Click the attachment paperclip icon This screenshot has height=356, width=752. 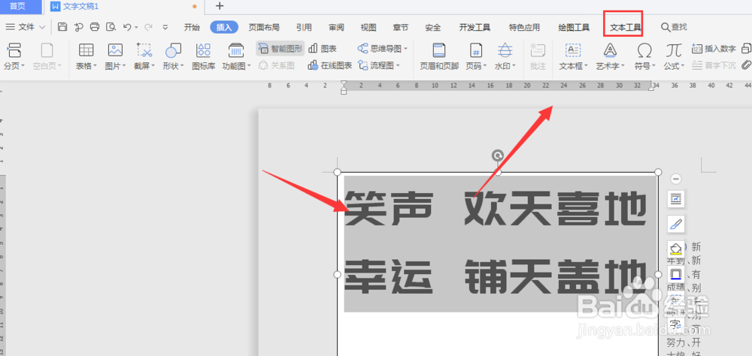coord(746,65)
